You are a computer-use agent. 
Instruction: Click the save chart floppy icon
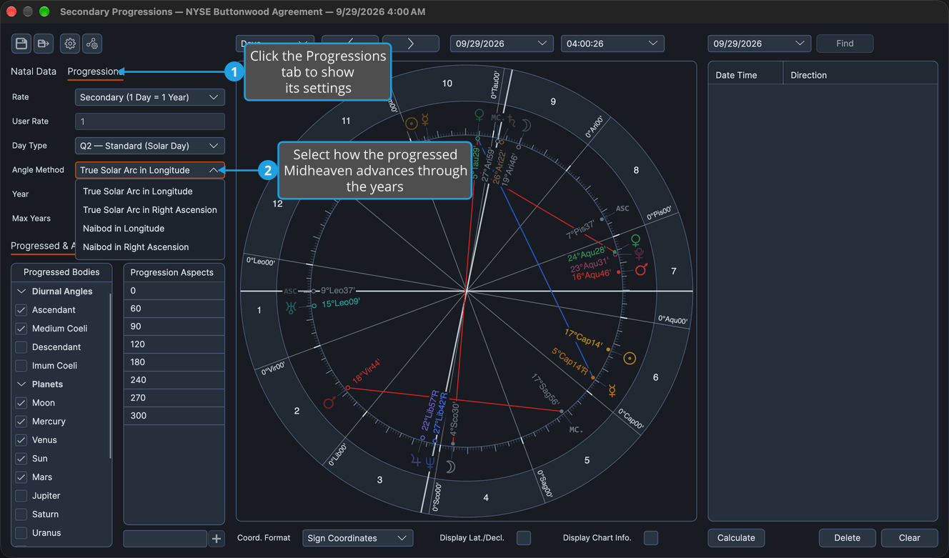click(21, 44)
